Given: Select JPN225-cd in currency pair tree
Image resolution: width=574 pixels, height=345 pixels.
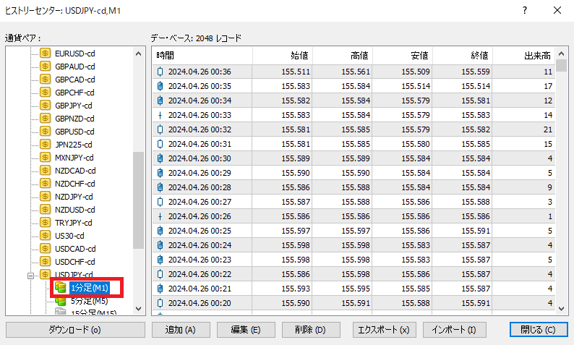Looking at the screenshot, I should click(x=74, y=145).
